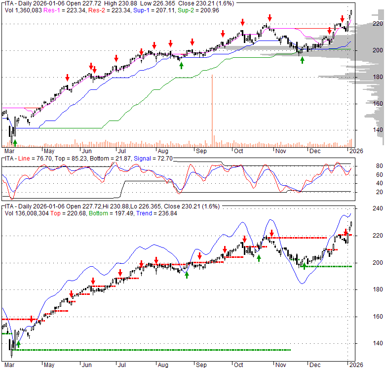Click the Low 226.365 value in the top header
The image size is (385, 368).
click(158, 3)
